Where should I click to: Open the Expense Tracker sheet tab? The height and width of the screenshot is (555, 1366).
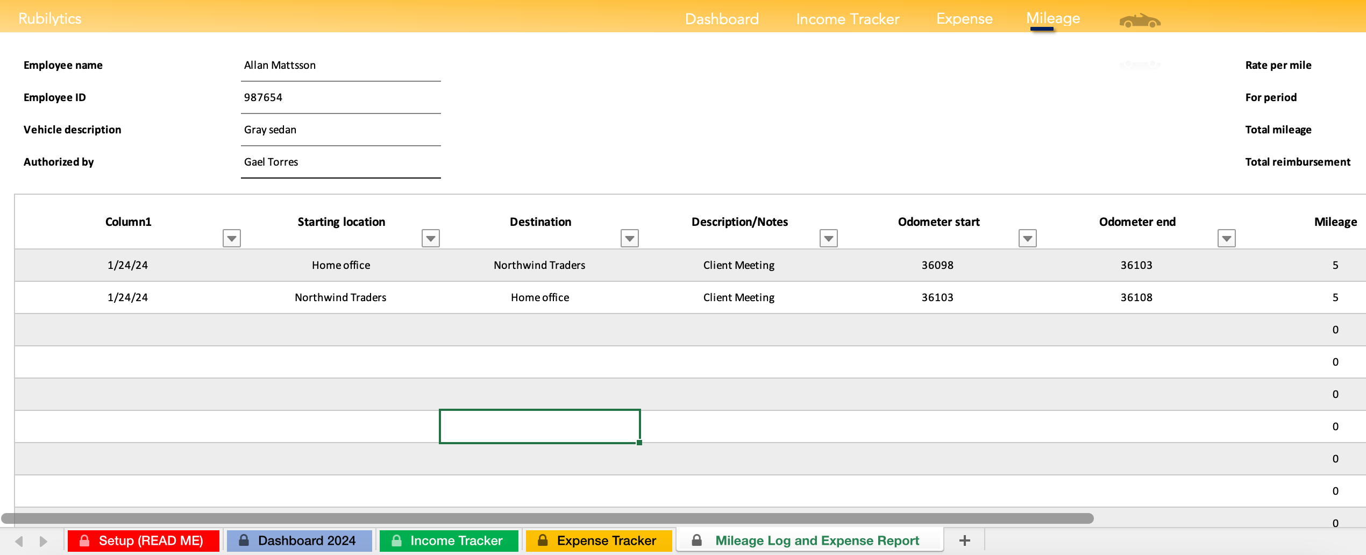tap(607, 540)
